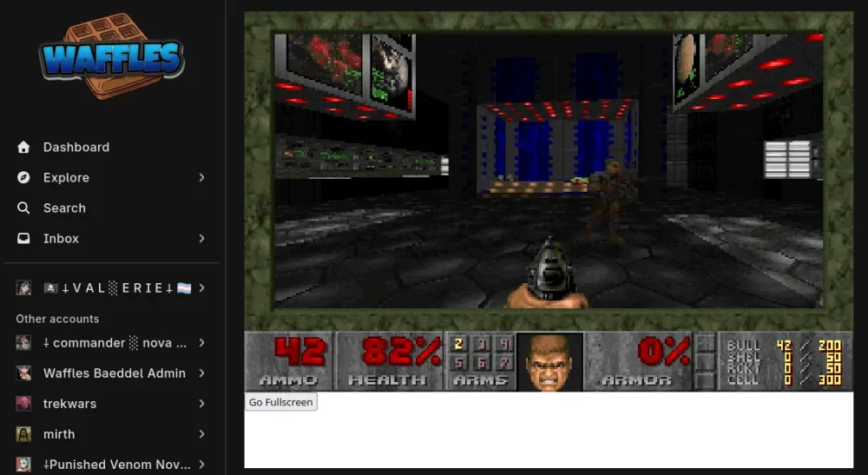Image resolution: width=868 pixels, height=475 pixels.
Task: Click the VALERIE account avatar
Action: pos(23,288)
